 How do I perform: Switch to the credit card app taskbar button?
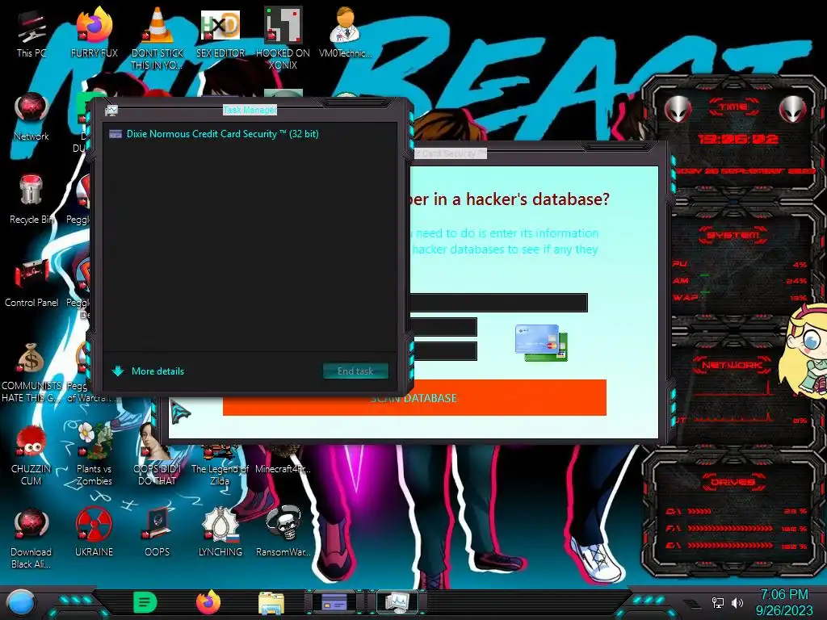[x=334, y=601]
